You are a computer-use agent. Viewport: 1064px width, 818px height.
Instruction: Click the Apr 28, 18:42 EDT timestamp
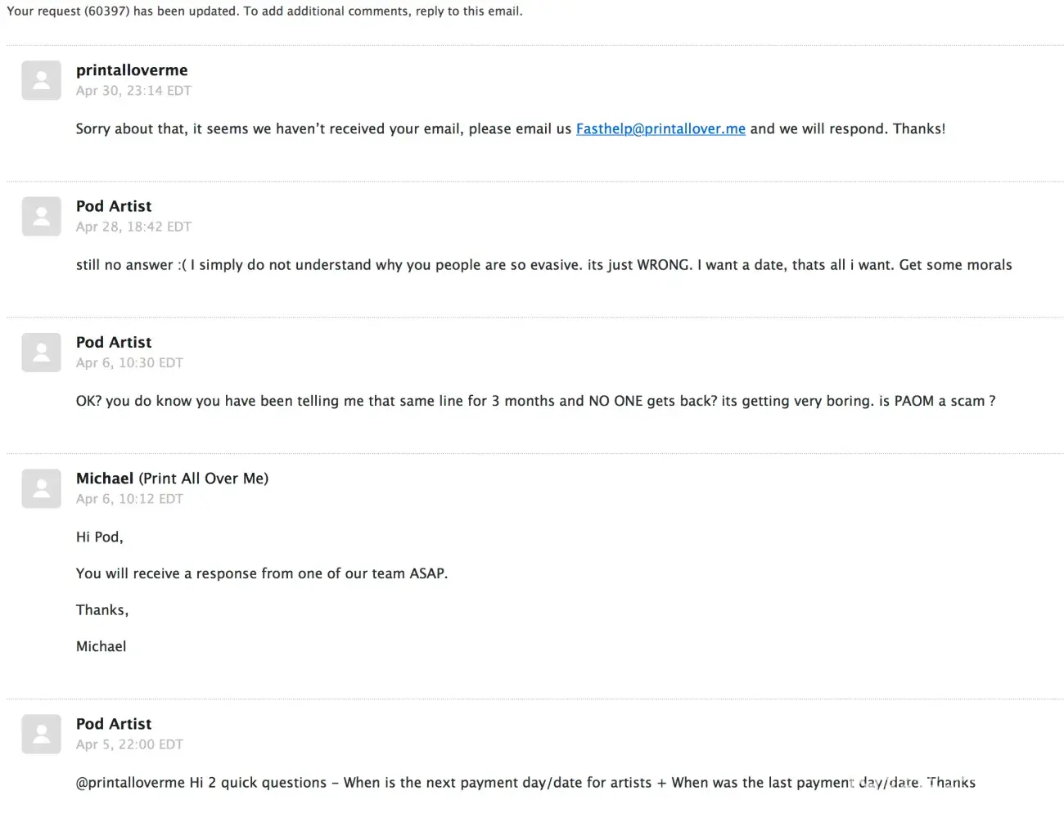(x=133, y=227)
